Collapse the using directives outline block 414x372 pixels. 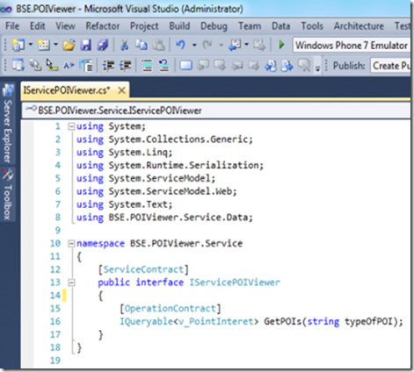click(71, 126)
